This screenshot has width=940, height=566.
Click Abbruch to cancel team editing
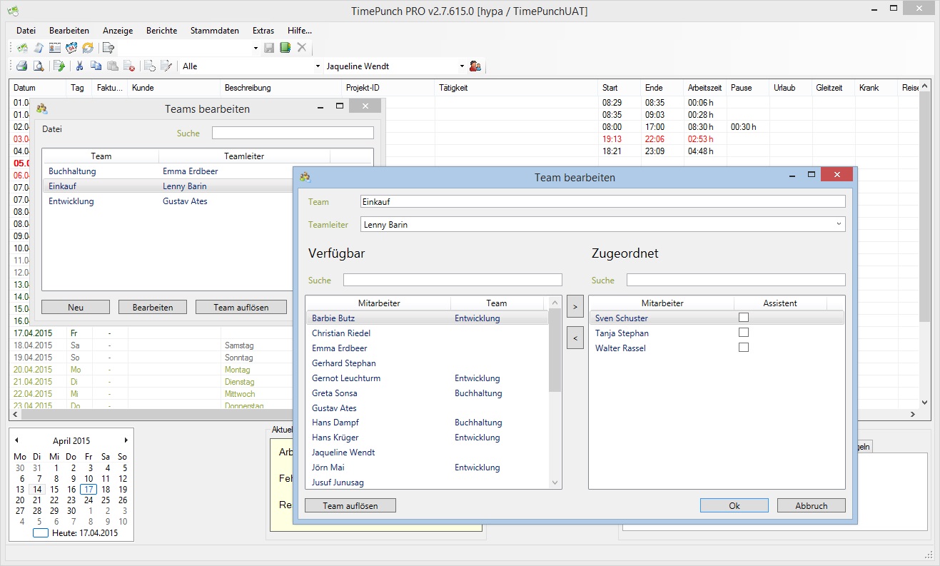[x=812, y=505]
